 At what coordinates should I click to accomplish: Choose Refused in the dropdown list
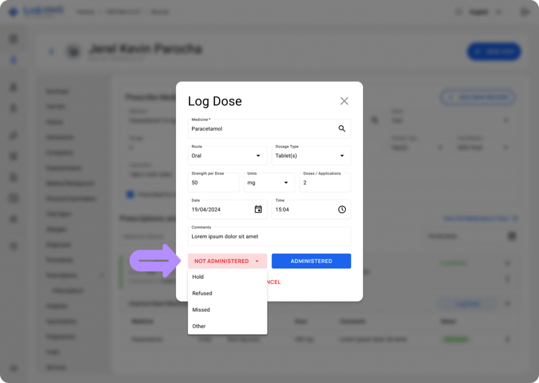pyautogui.click(x=203, y=294)
